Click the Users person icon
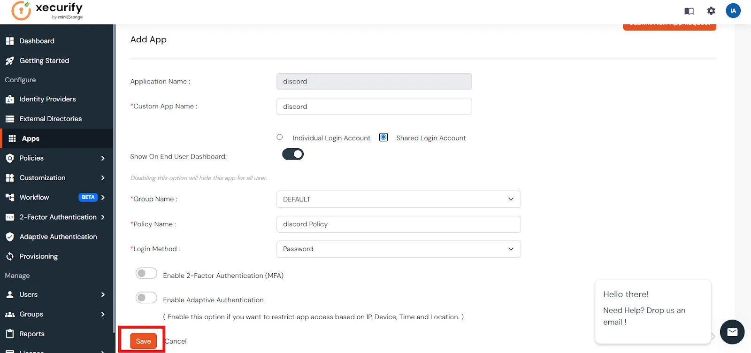This screenshot has height=353, width=751. point(10,295)
